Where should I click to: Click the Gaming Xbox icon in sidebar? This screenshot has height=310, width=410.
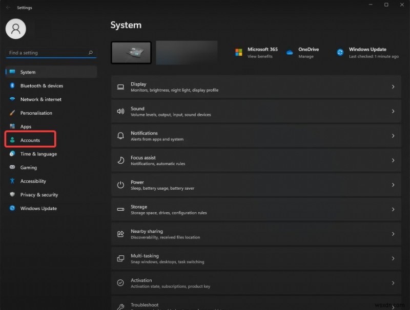[12, 167]
